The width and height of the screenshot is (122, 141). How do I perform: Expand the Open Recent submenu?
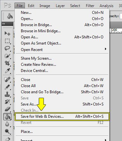[106, 49]
